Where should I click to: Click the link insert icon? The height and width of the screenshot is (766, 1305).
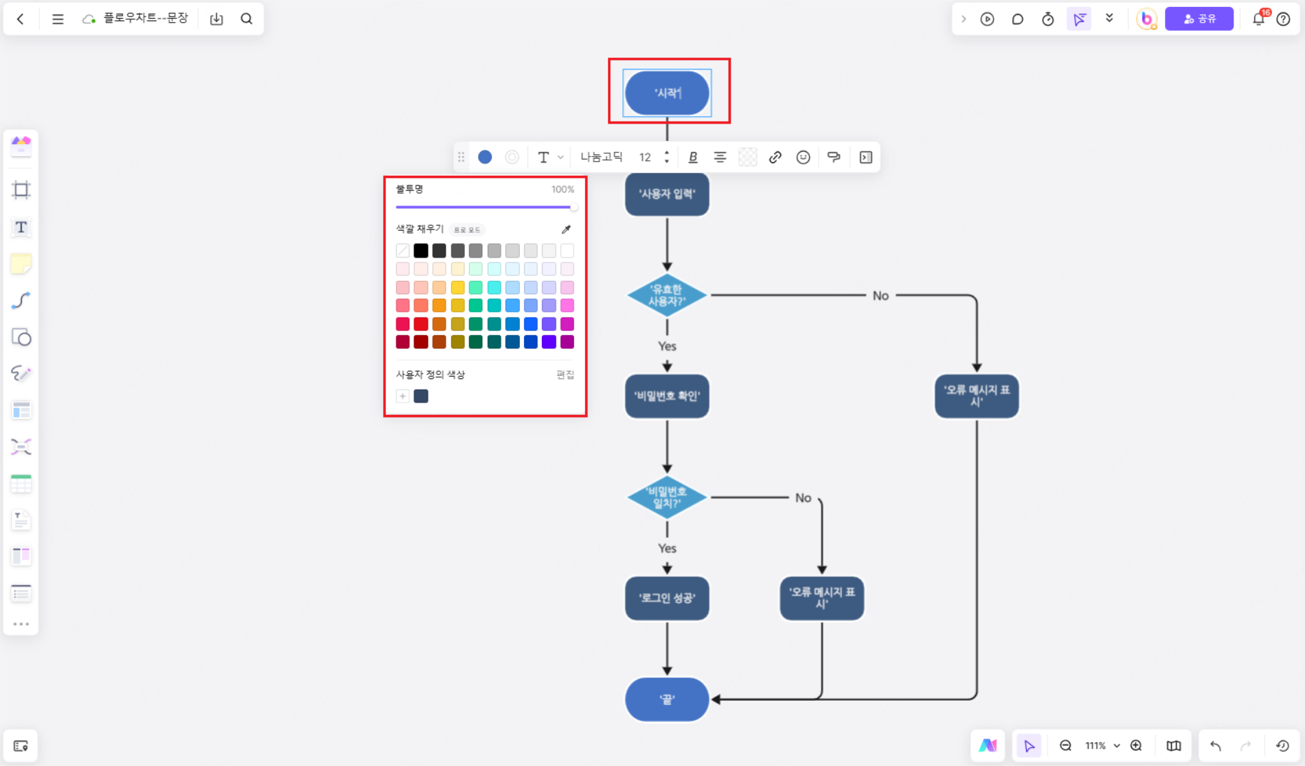(775, 157)
